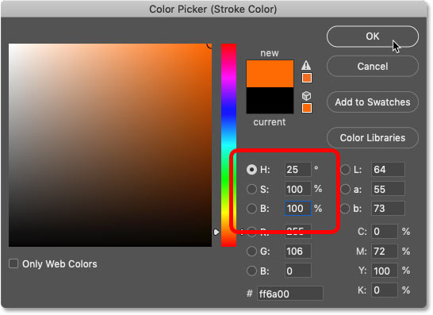Select the L lightness radio button

[x=345, y=169]
